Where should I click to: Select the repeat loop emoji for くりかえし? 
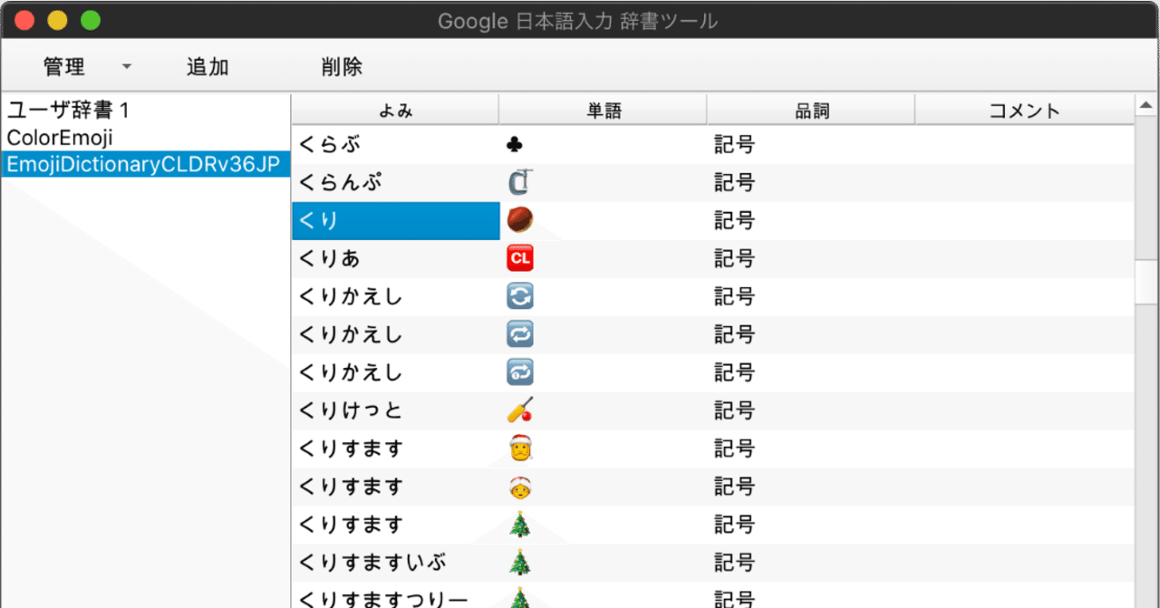pyautogui.click(x=519, y=334)
